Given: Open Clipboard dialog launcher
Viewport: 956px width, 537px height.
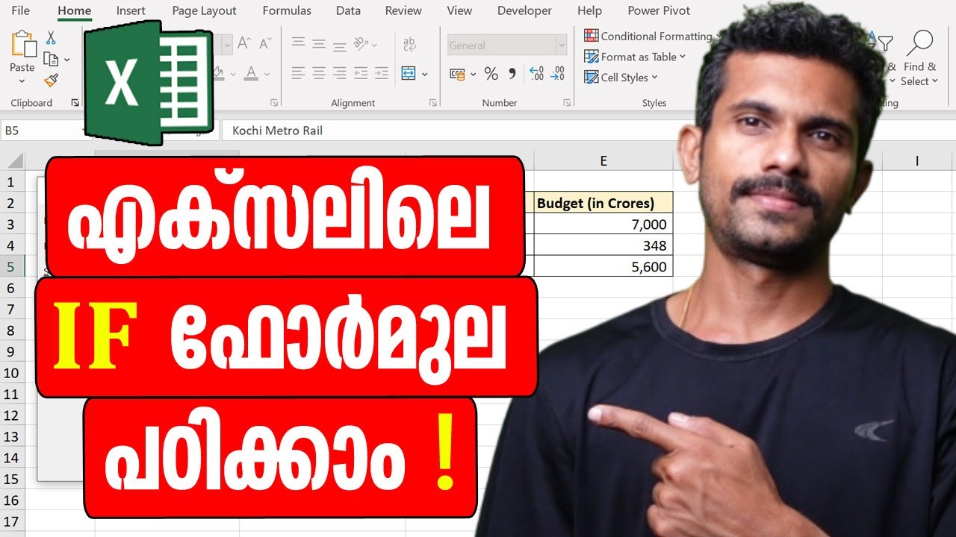Looking at the screenshot, I should pyautogui.click(x=75, y=103).
